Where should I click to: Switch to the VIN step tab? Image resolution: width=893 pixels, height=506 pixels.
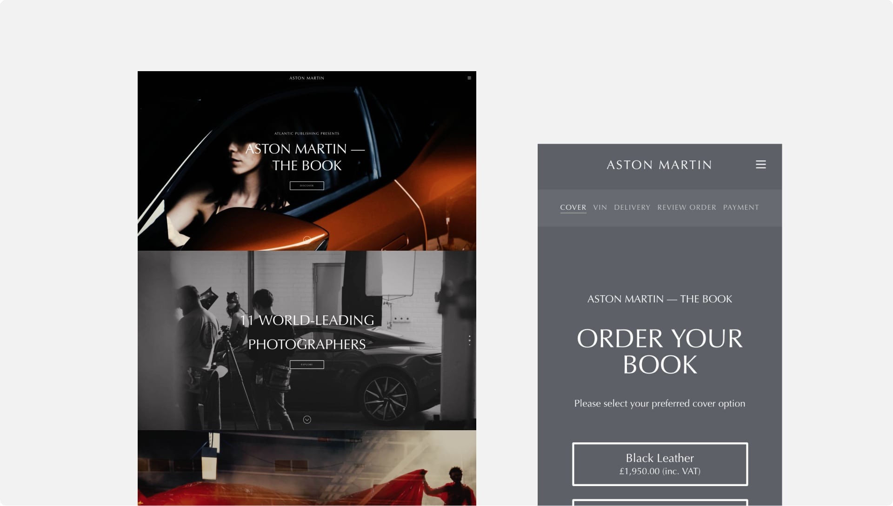(600, 207)
